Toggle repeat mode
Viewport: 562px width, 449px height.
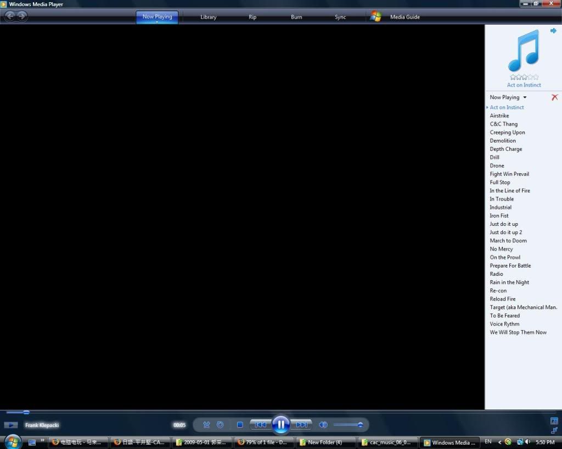pos(220,425)
